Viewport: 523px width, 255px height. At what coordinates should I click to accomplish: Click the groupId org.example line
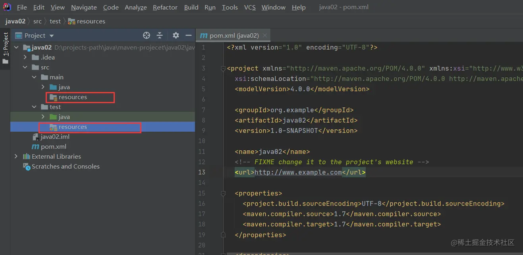coord(294,110)
